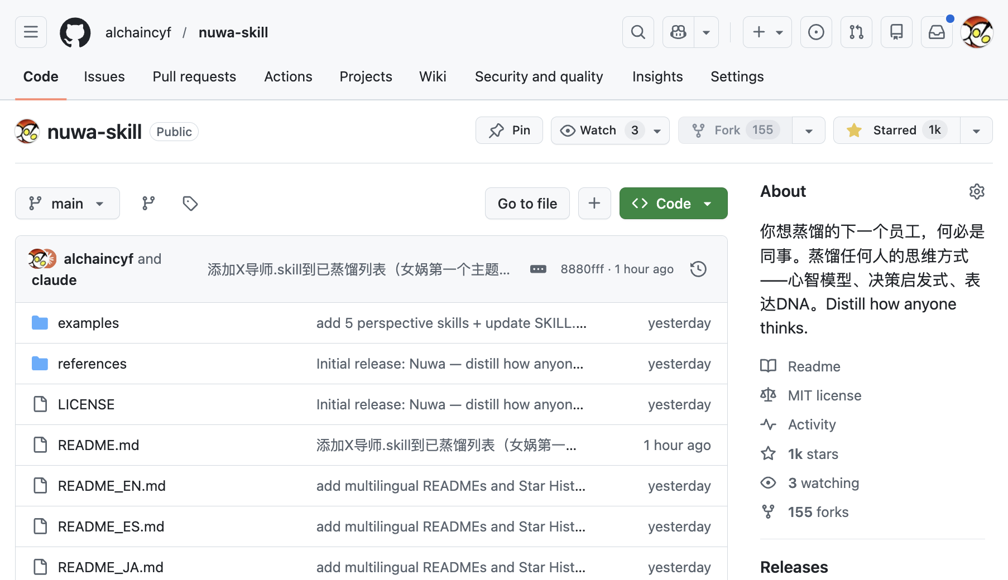The height and width of the screenshot is (580, 1008).
Task: Open the tags icon next to branches
Action: point(190,203)
